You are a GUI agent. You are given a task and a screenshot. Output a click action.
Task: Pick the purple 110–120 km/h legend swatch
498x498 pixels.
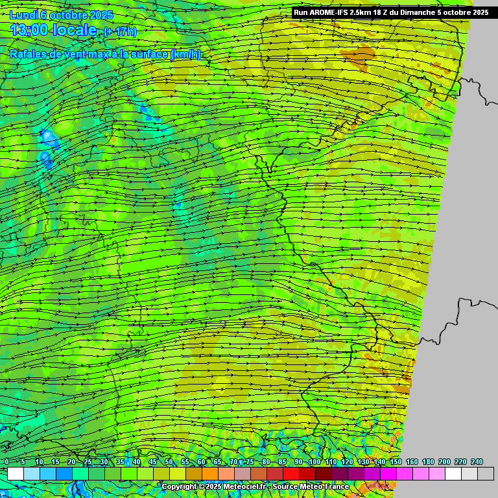[x=339, y=473]
